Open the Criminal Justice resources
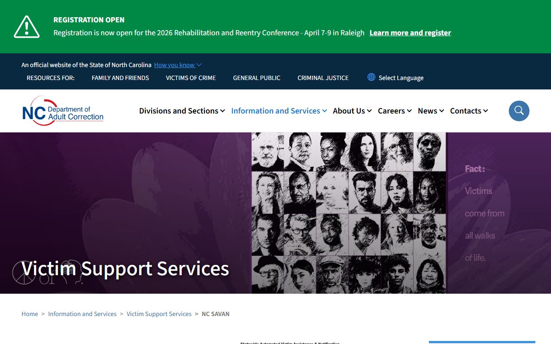This screenshot has width=551, height=344. point(323,78)
